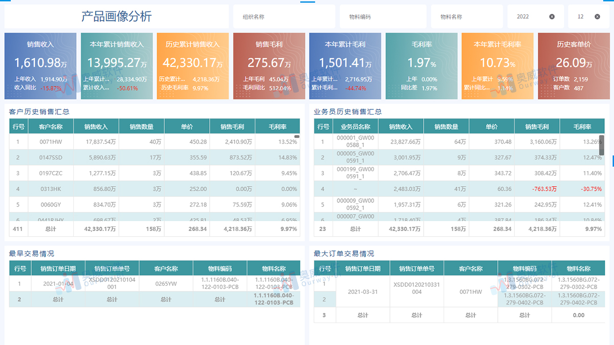
Task: Select the 销售收入 KPI card
Action: click(40, 66)
